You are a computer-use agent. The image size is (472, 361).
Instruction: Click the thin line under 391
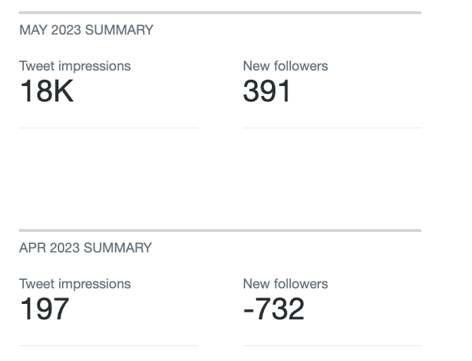click(x=332, y=128)
